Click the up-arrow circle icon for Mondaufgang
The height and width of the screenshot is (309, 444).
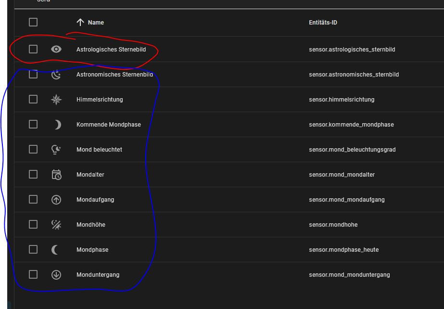pyautogui.click(x=56, y=200)
